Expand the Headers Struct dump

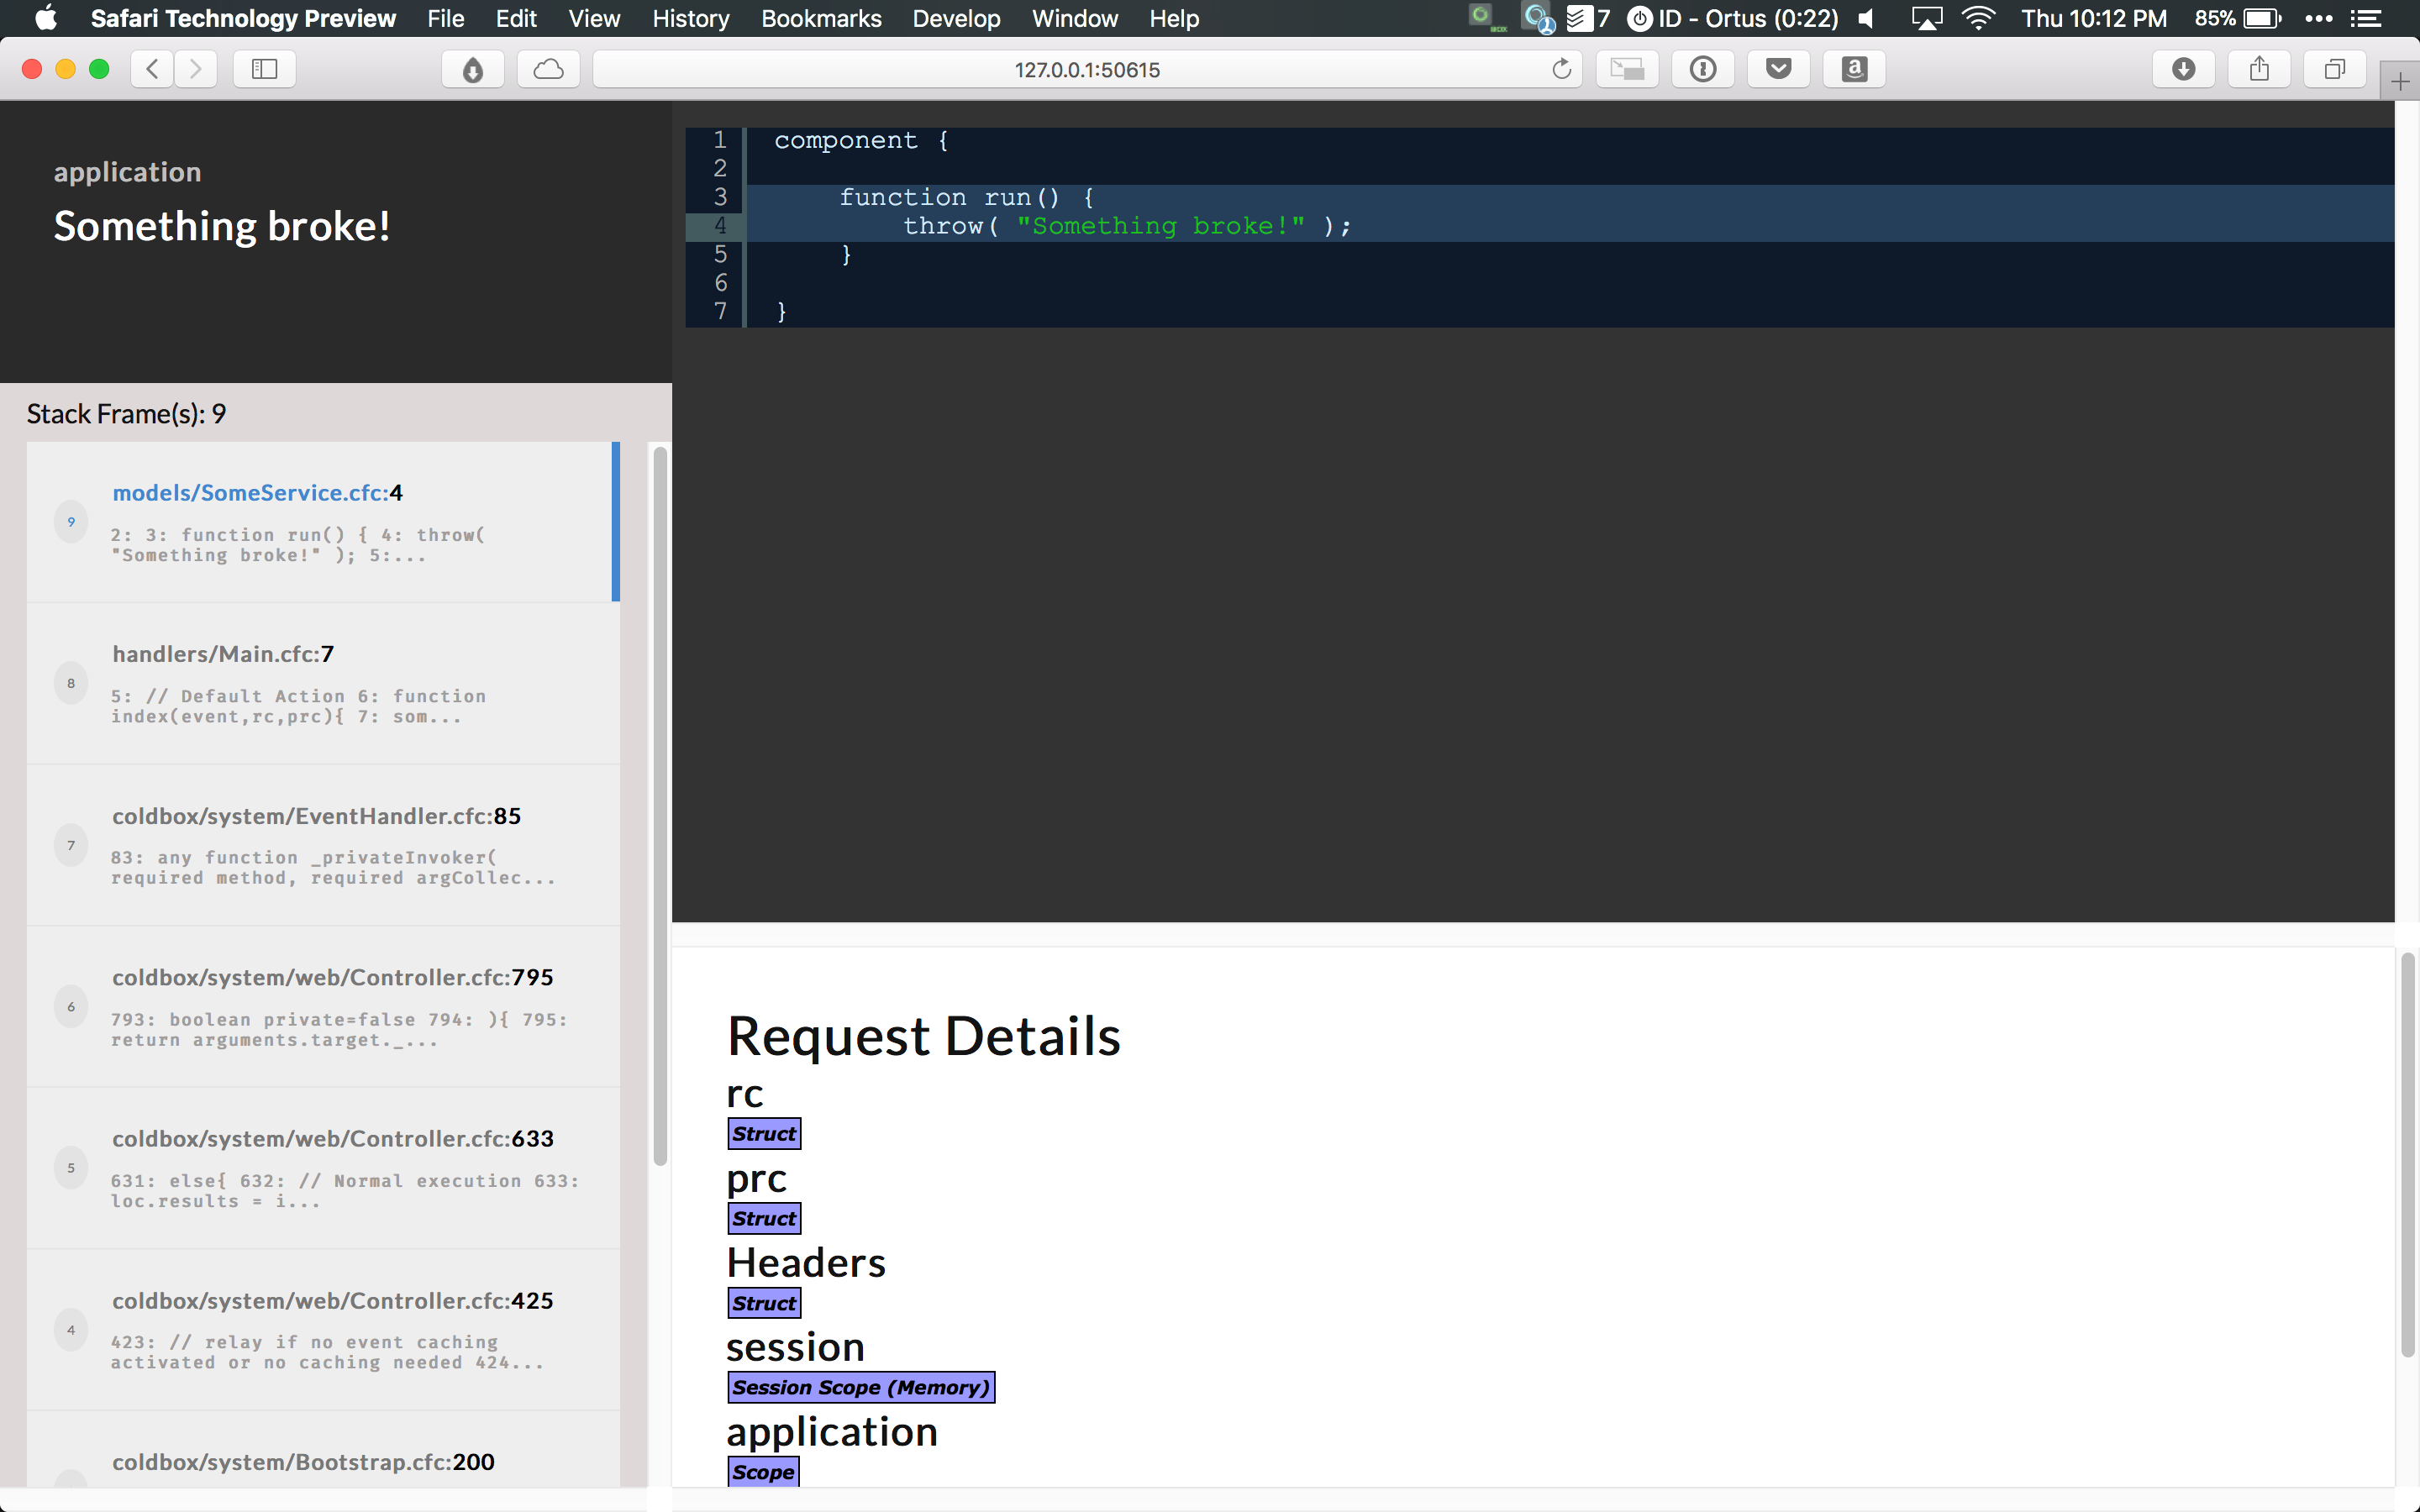click(764, 1303)
